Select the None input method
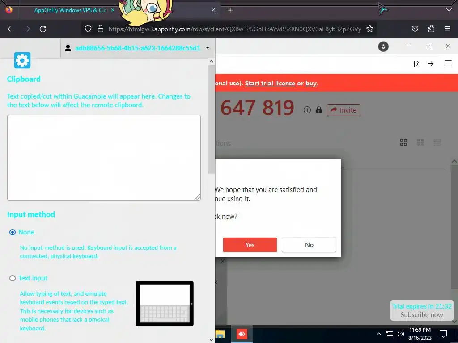Screen dimensions: 458x343 [x=13, y=232]
